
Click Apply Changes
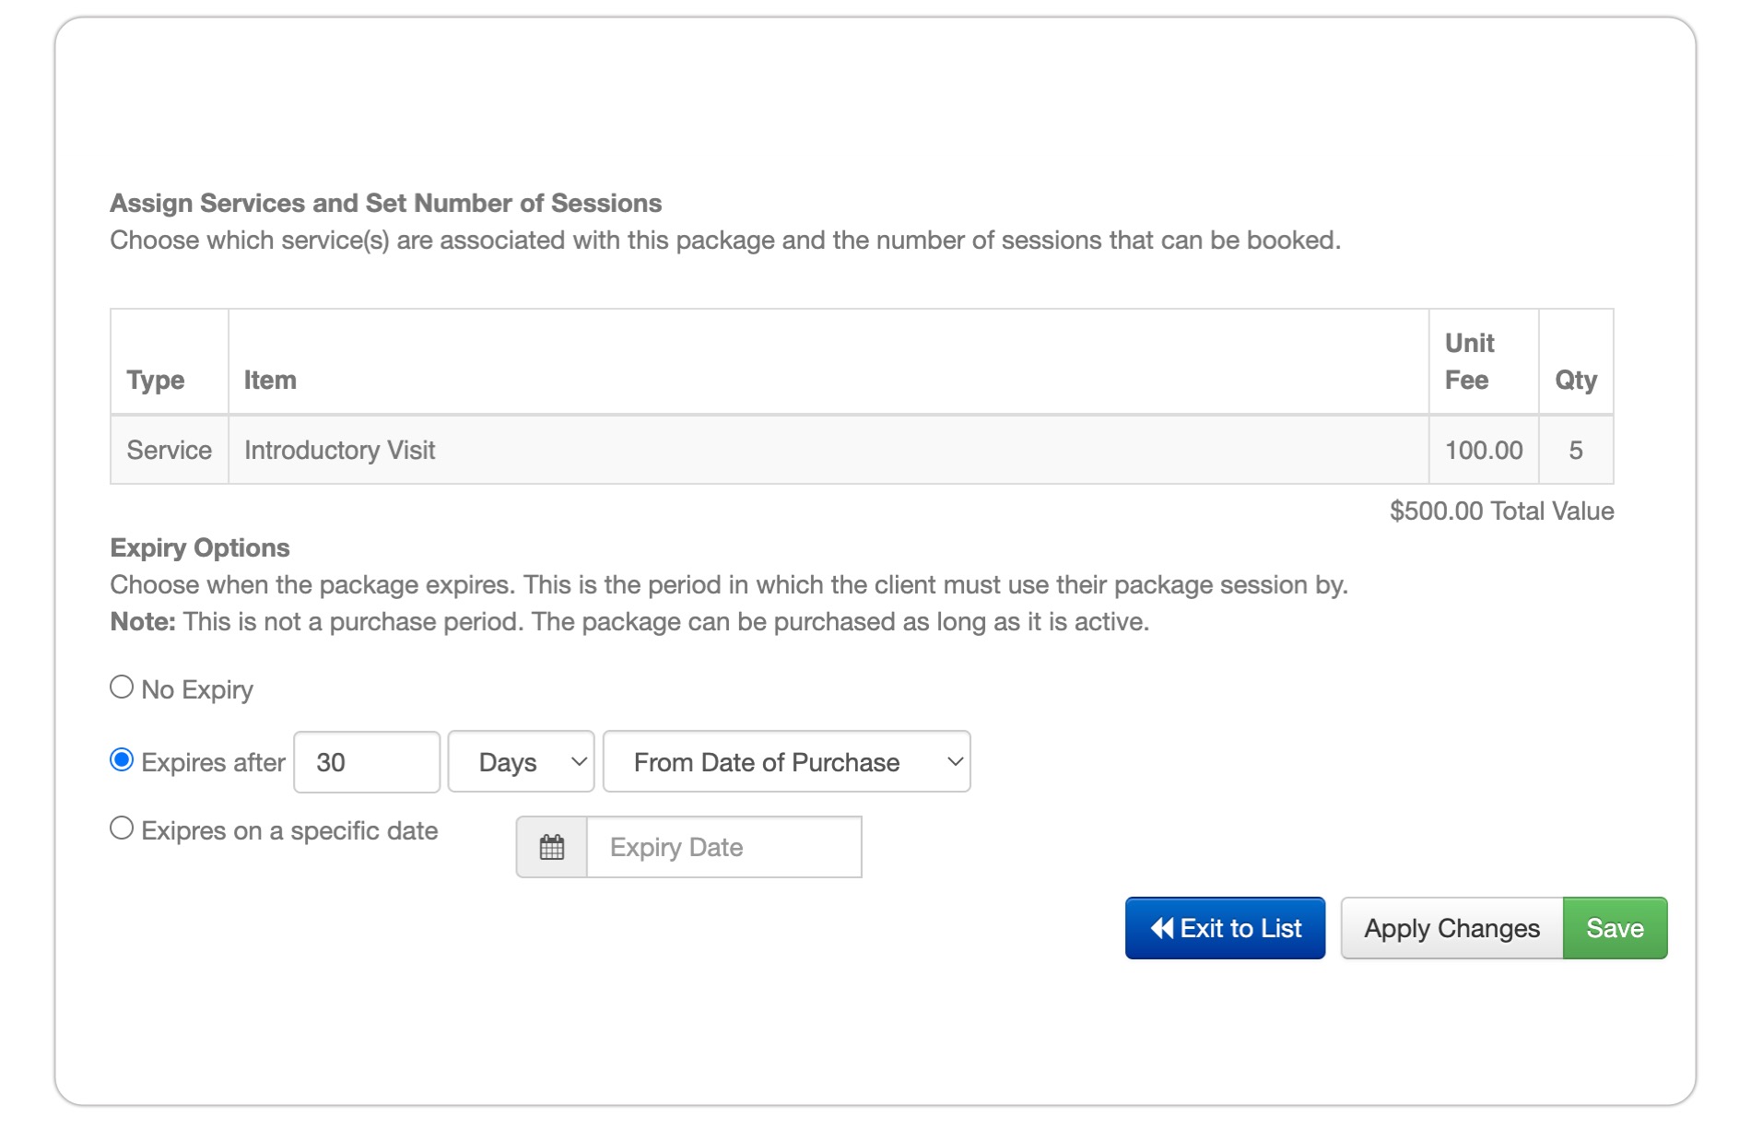click(x=1452, y=928)
